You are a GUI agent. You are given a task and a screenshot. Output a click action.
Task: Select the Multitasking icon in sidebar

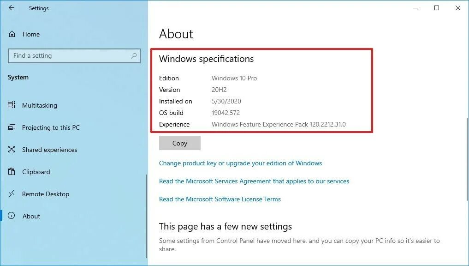(x=12, y=105)
